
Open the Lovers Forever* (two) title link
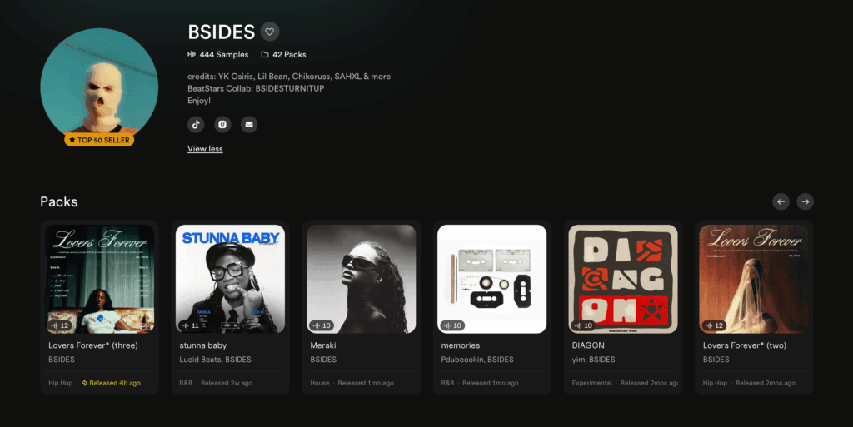745,345
